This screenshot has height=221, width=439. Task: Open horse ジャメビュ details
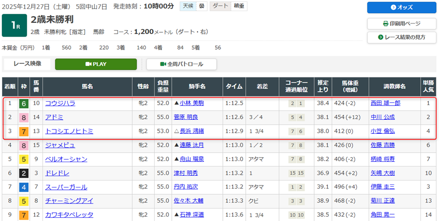tap(60, 145)
